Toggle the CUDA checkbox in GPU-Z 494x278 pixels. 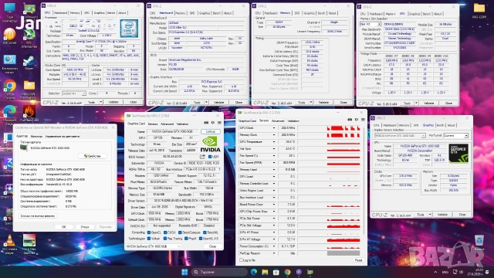165,232
